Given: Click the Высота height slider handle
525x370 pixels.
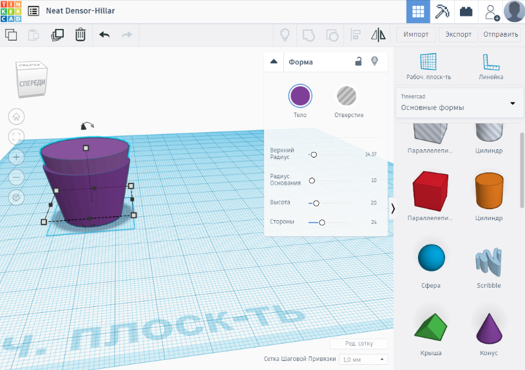Looking at the screenshot, I should (x=316, y=203).
